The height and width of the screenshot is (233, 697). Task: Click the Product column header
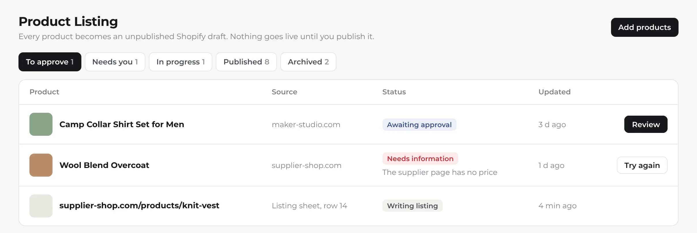(x=44, y=92)
